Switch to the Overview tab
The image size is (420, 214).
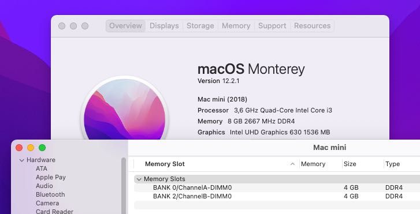pyautogui.click(x=125, y=26)
